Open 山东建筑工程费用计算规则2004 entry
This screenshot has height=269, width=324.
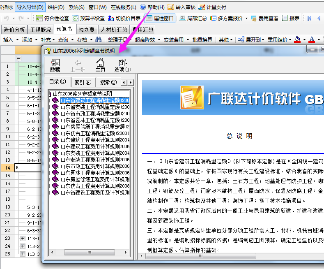(x=95, y=140)
